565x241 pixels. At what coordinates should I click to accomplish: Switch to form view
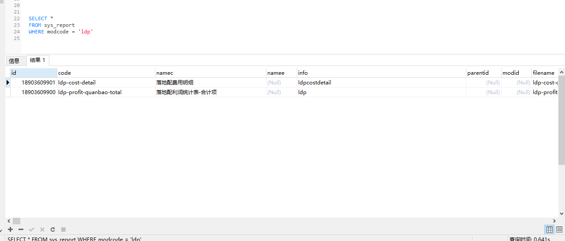pyautogui.click(x=559, y=230)
